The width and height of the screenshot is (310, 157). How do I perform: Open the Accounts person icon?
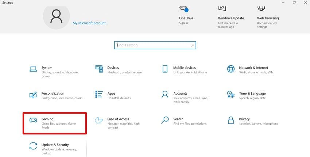click(165, 95)
